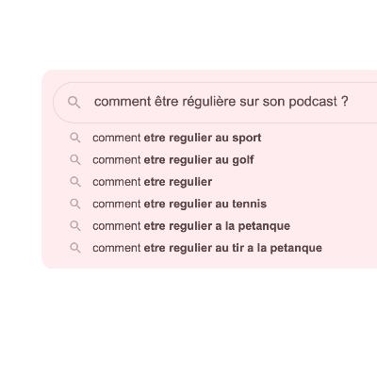The height and width of the screenshot is (377, 377).
Task: Pick the plain 'comment etre regulier' suggestion
Action: tap(153, 182)
